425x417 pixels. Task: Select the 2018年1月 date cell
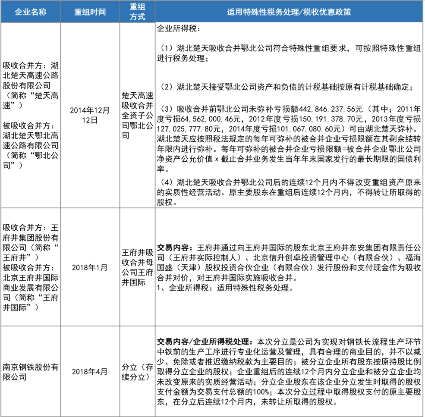(90, 267)
